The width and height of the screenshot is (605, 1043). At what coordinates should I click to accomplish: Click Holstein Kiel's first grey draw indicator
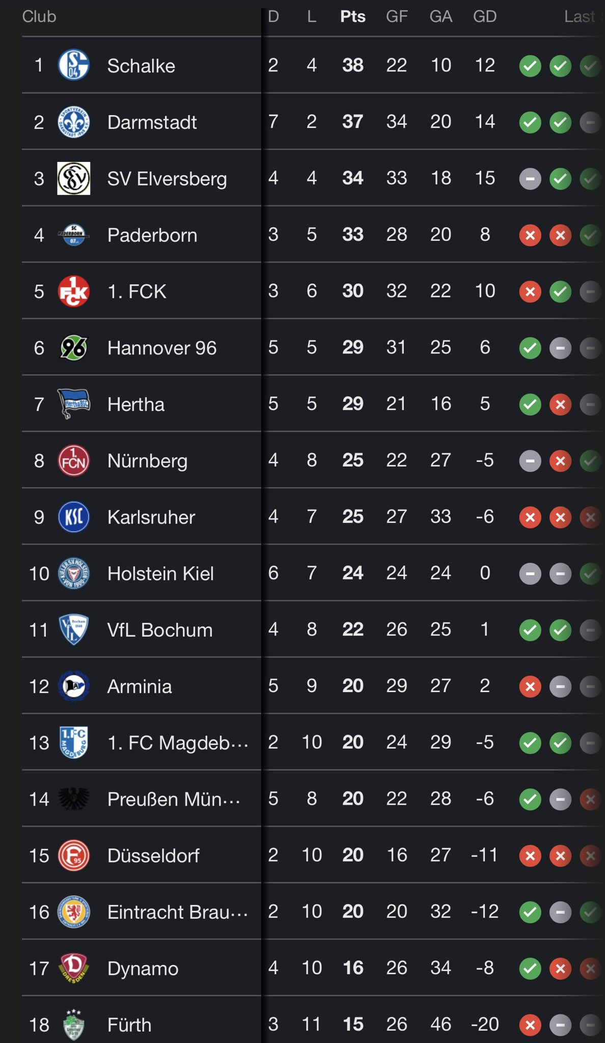[530, 573]
